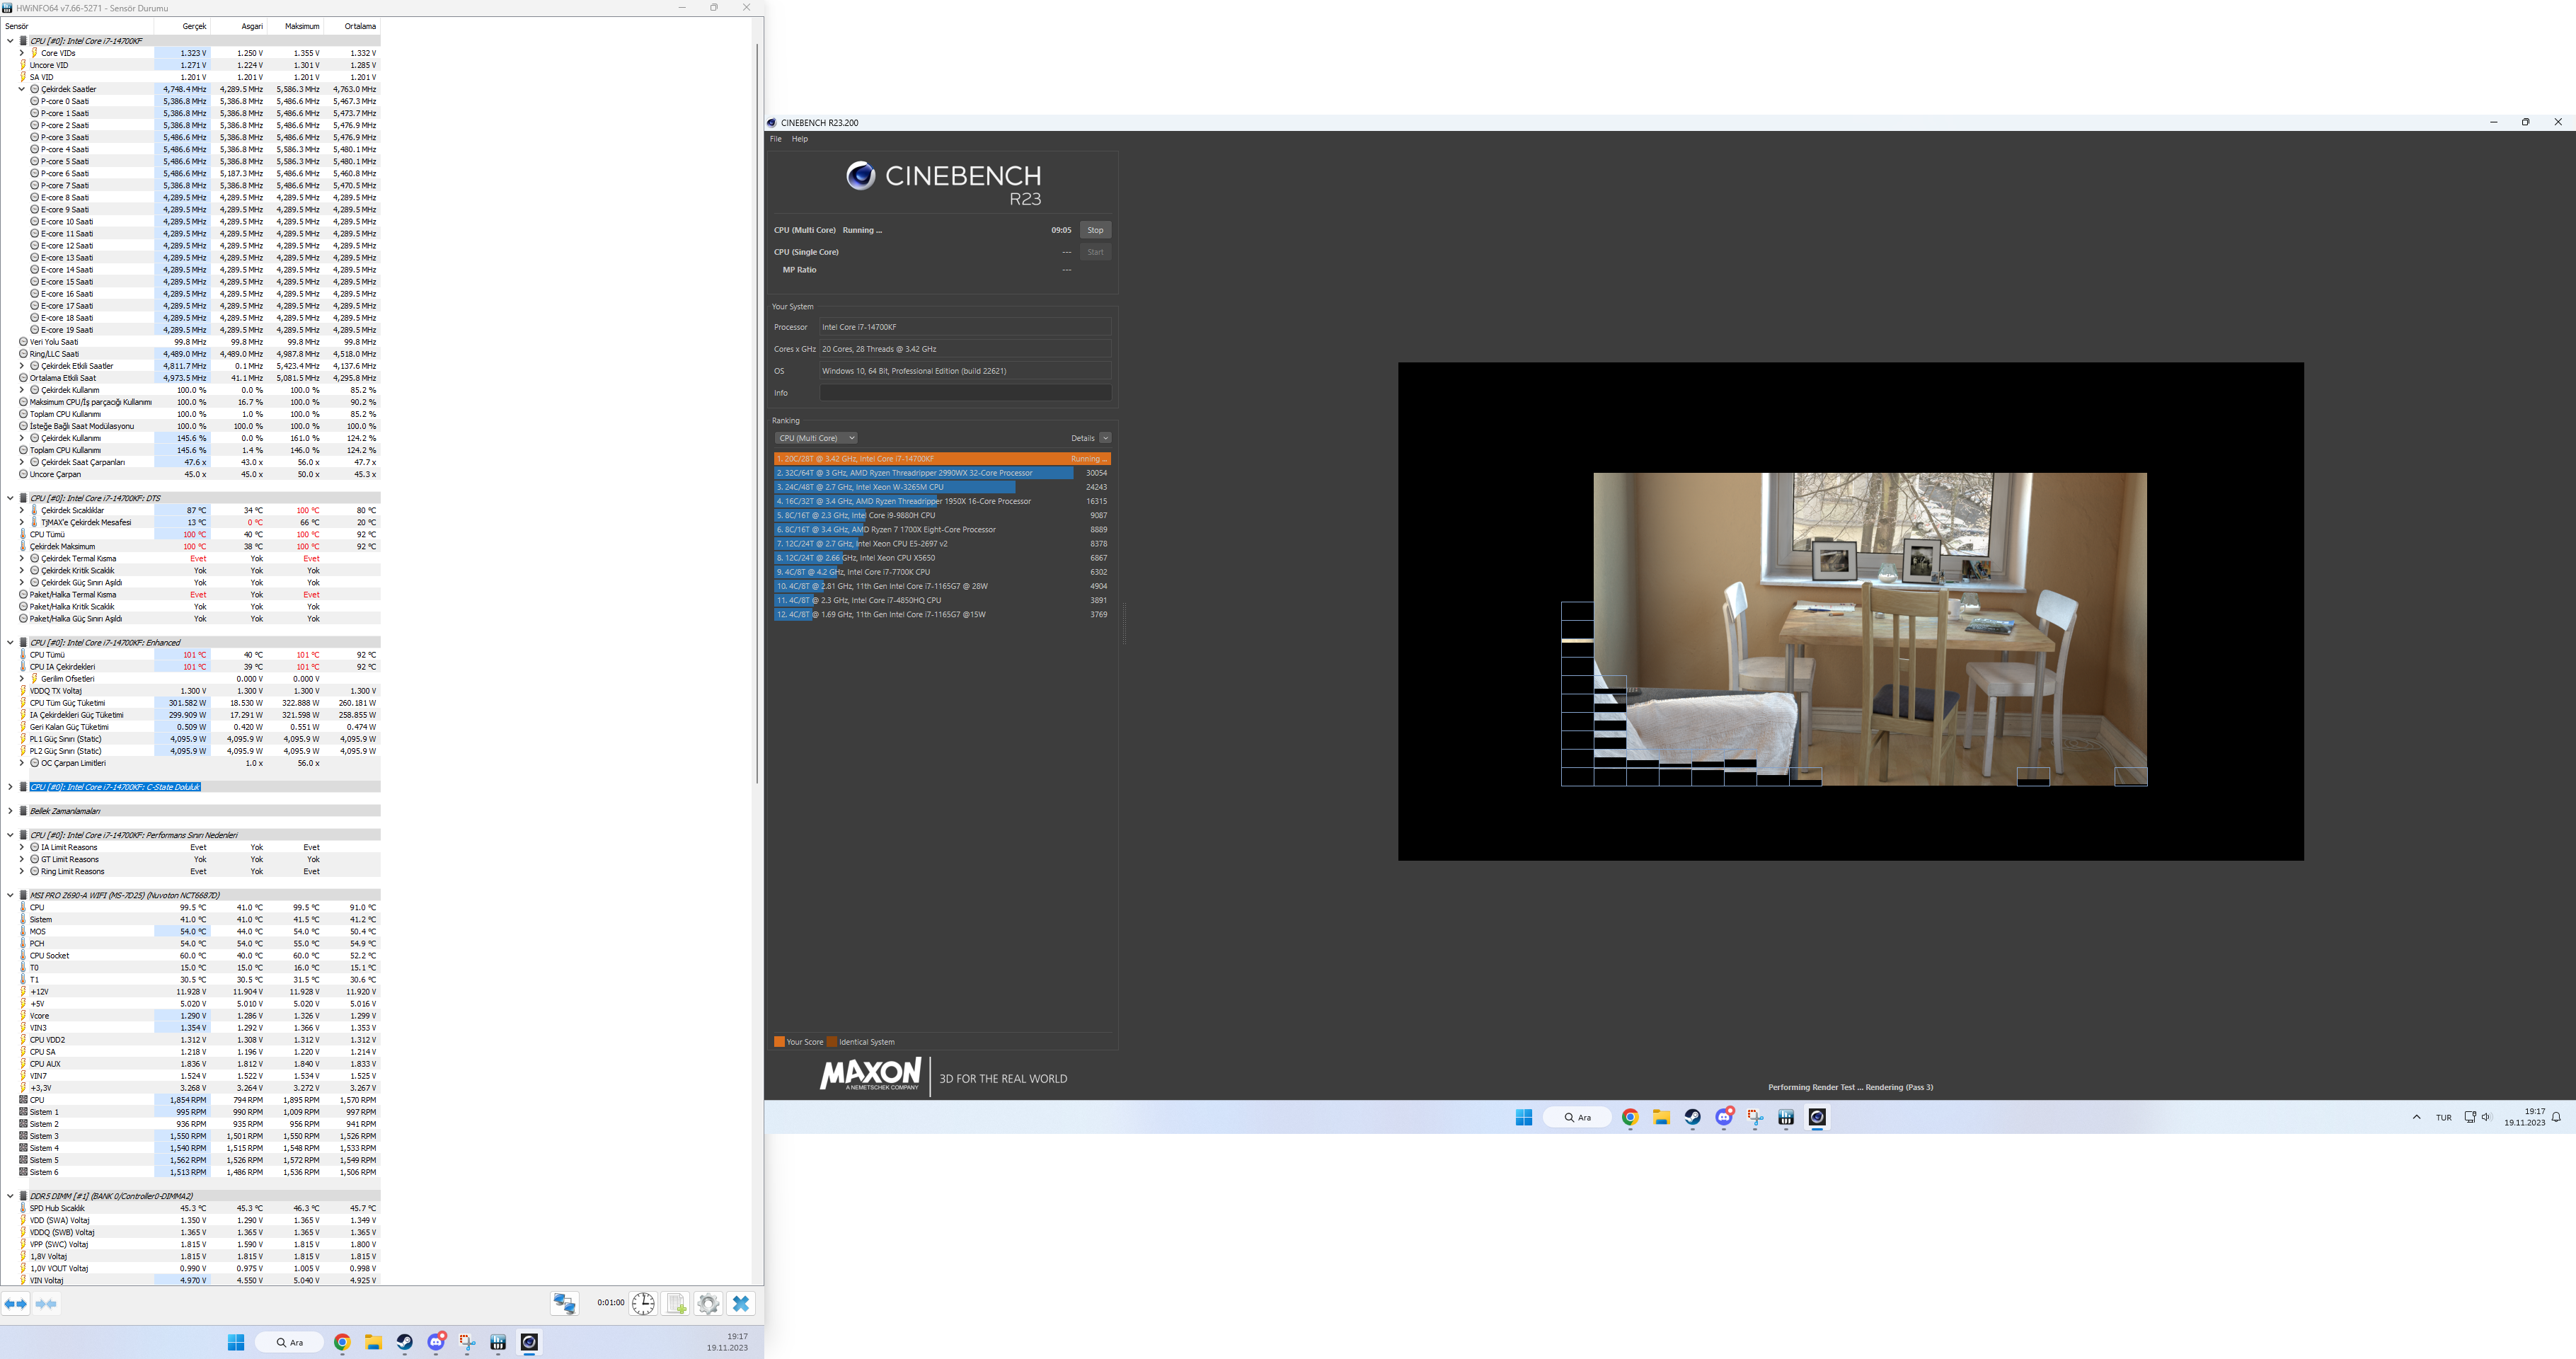The height and width of the screenshot is (1359, 2576).
Task: Collapse the DDR5 DIMM [#1] group
Action: click(x=10, y=1196)
